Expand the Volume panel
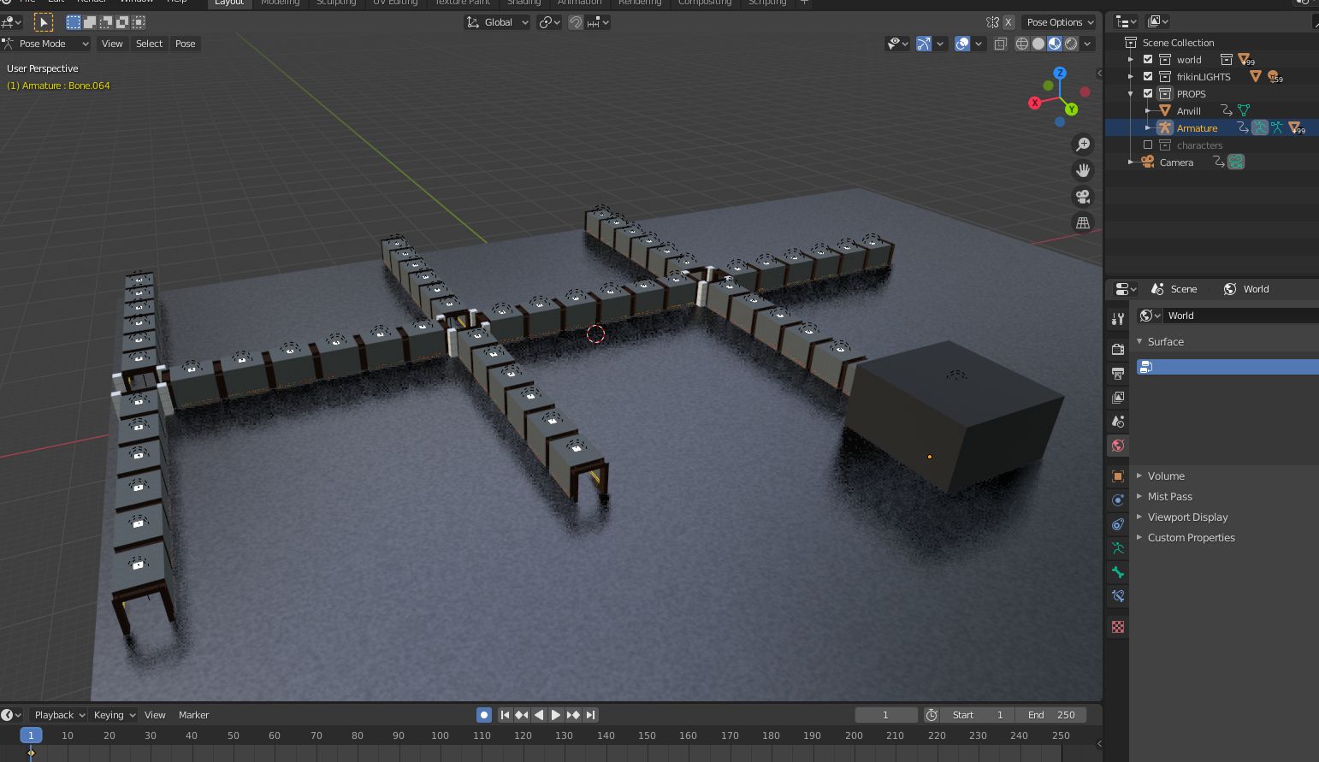This screenshot has height=762, width=1319. pos(1166,476)
